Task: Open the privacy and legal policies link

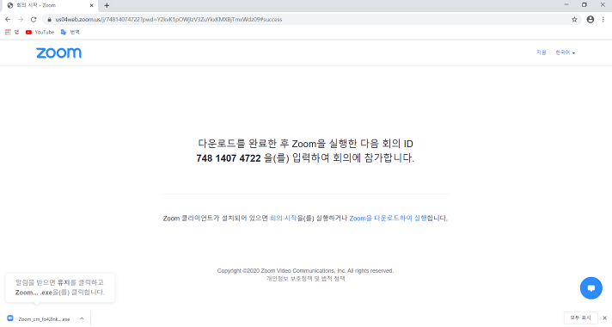Action: point(306,279)
